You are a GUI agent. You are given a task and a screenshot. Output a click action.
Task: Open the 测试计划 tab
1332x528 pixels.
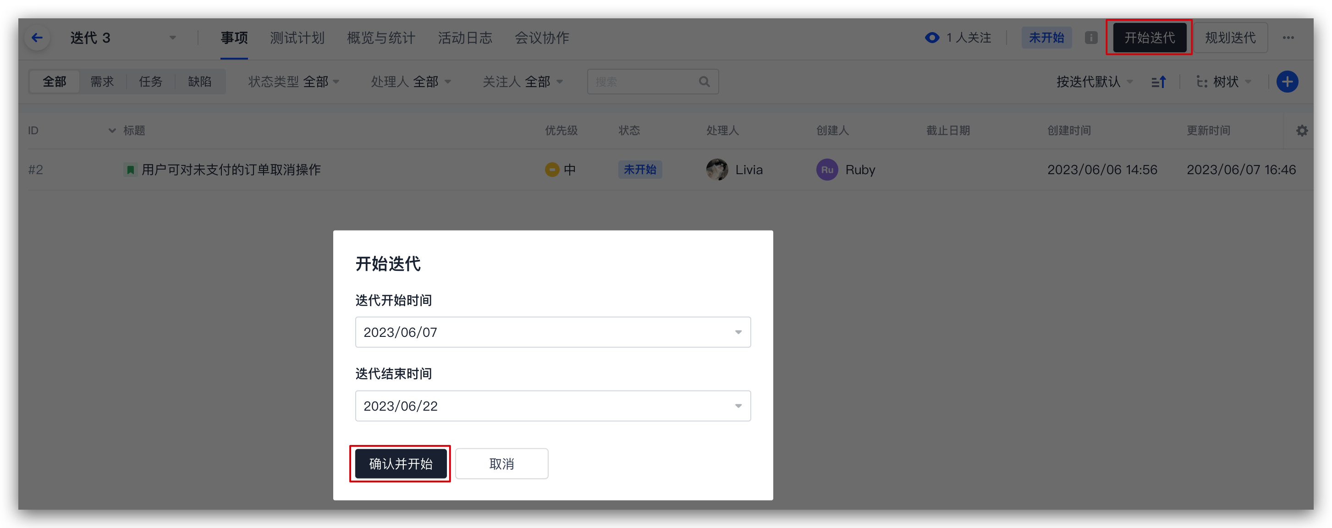click(x=297, y=38)
